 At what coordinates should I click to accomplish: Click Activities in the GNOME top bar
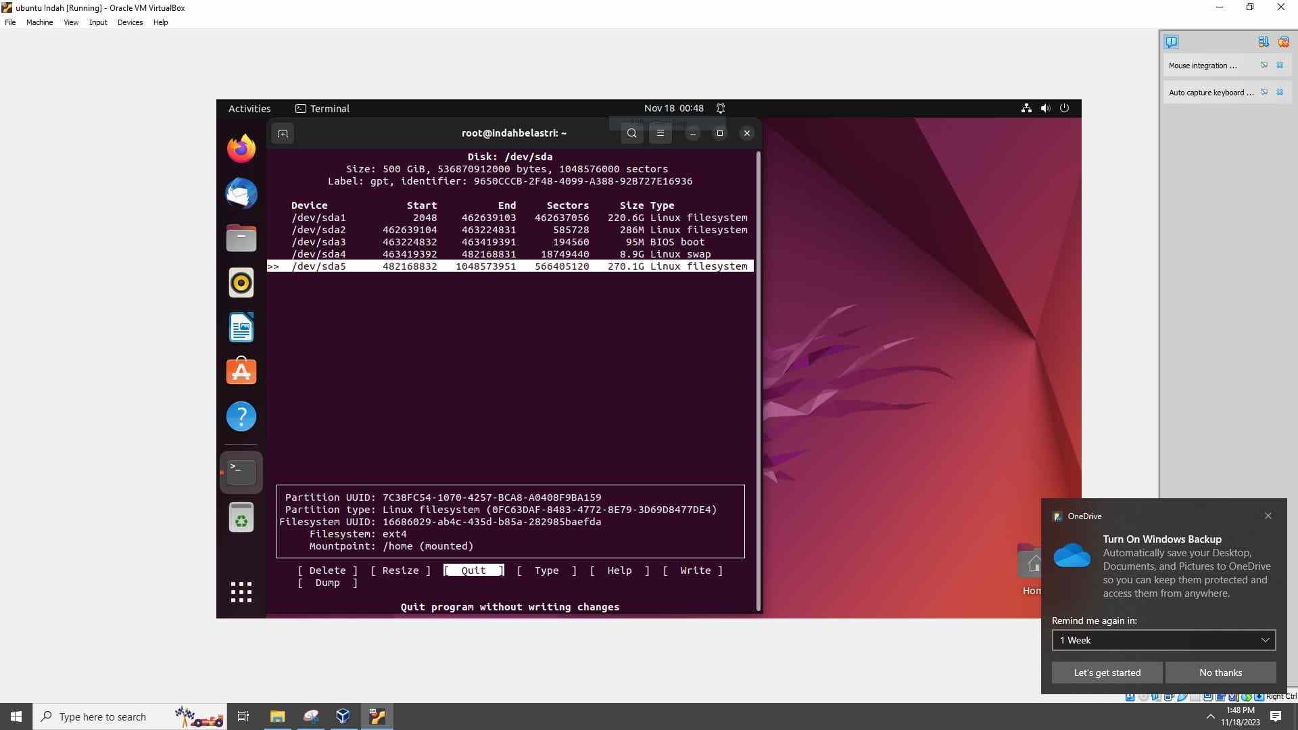pos(249,108)
